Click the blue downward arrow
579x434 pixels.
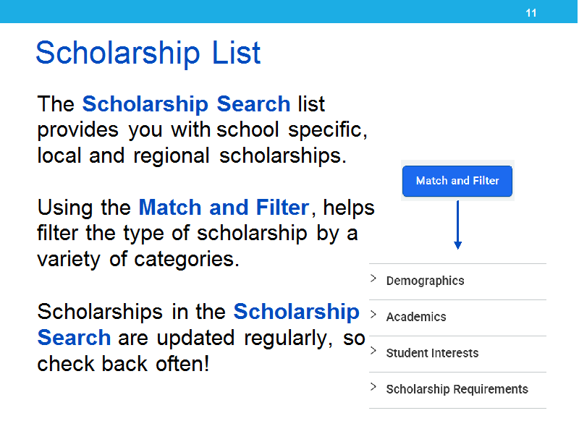click(x=457, y=225)
